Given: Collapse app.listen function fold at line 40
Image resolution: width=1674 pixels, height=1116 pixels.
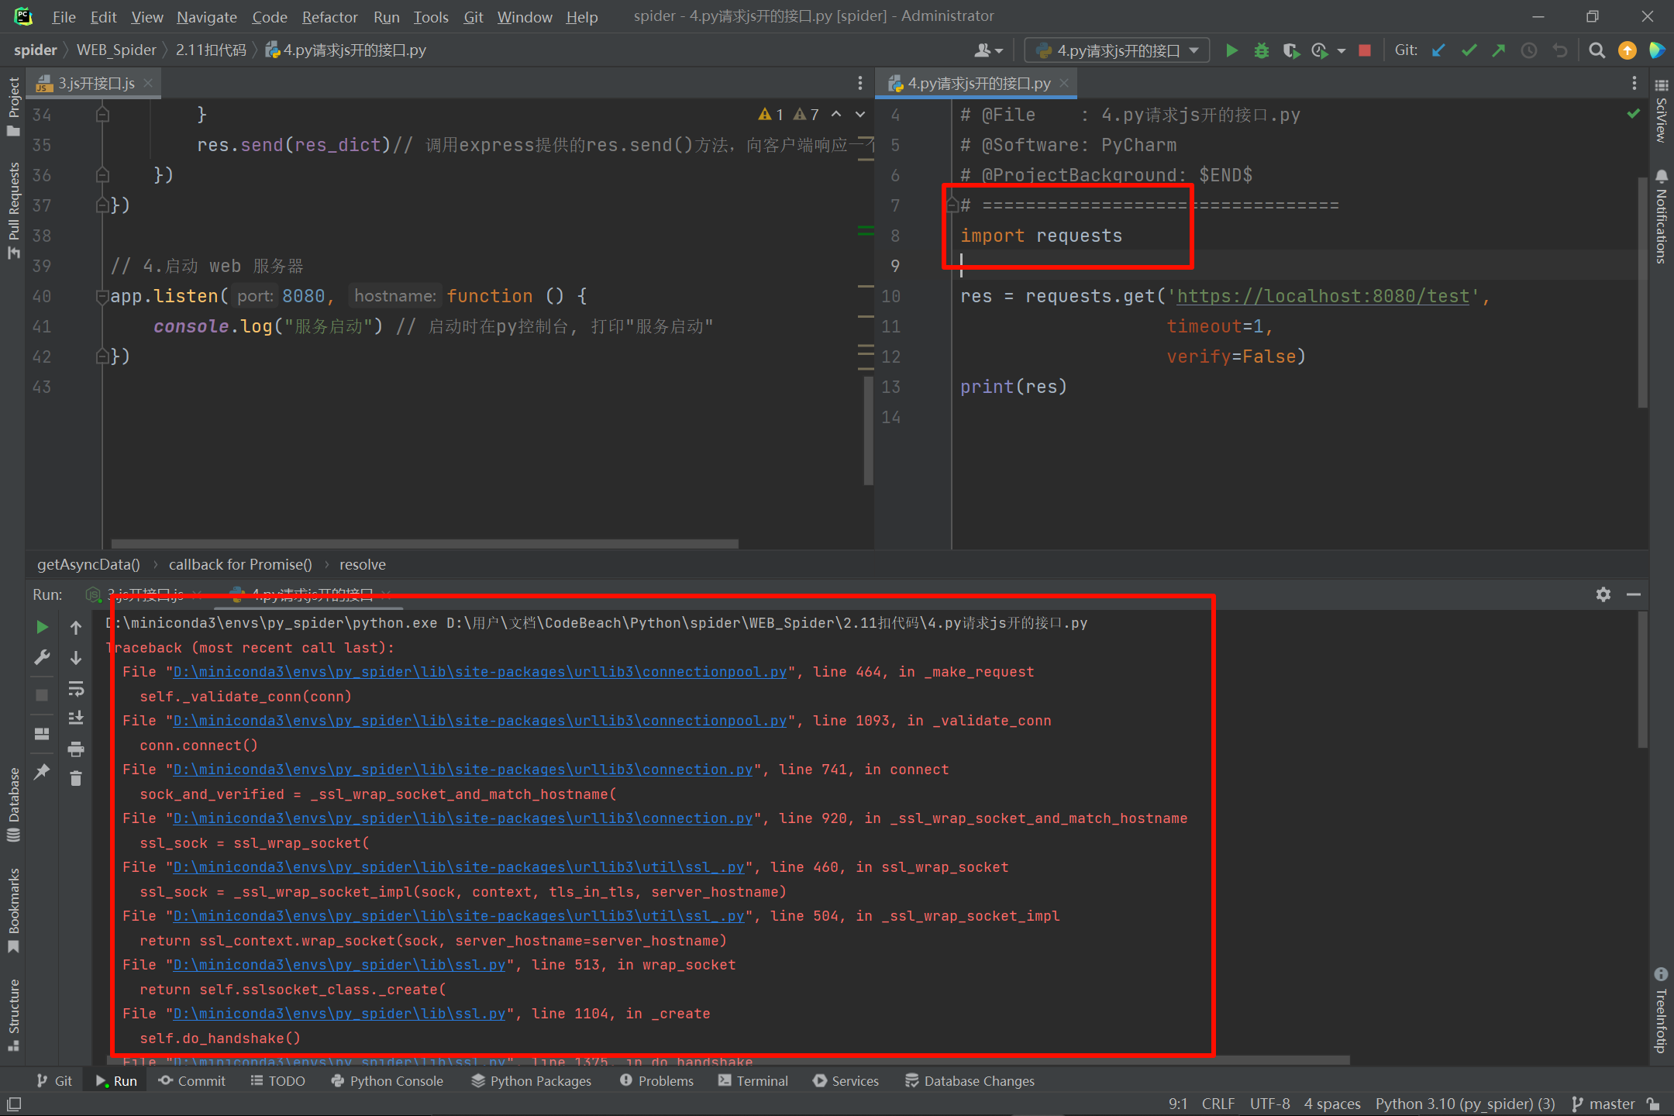Looking at the screenshot, I should [x=102, y=296].
